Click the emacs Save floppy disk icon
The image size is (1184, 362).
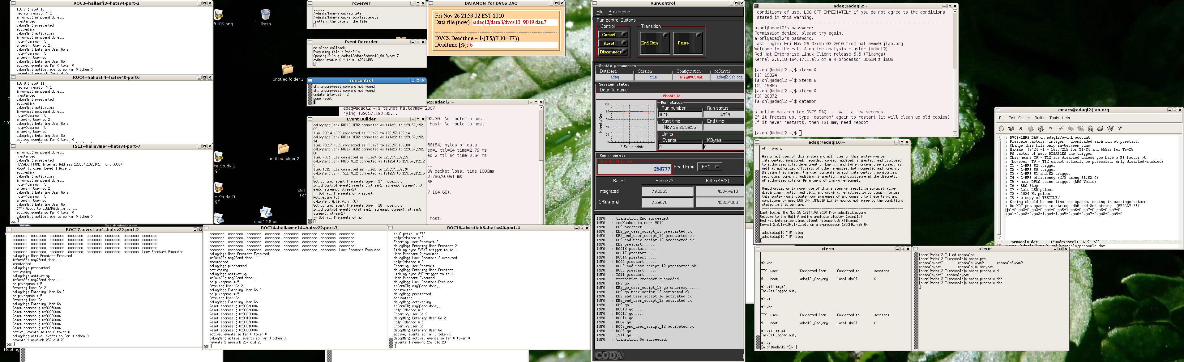tap(1031, 129)
